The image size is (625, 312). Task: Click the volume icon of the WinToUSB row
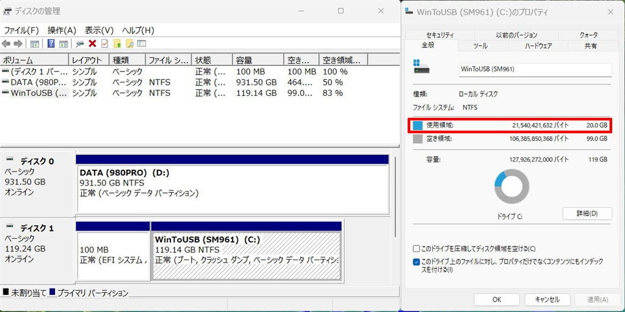pos(5,93)
